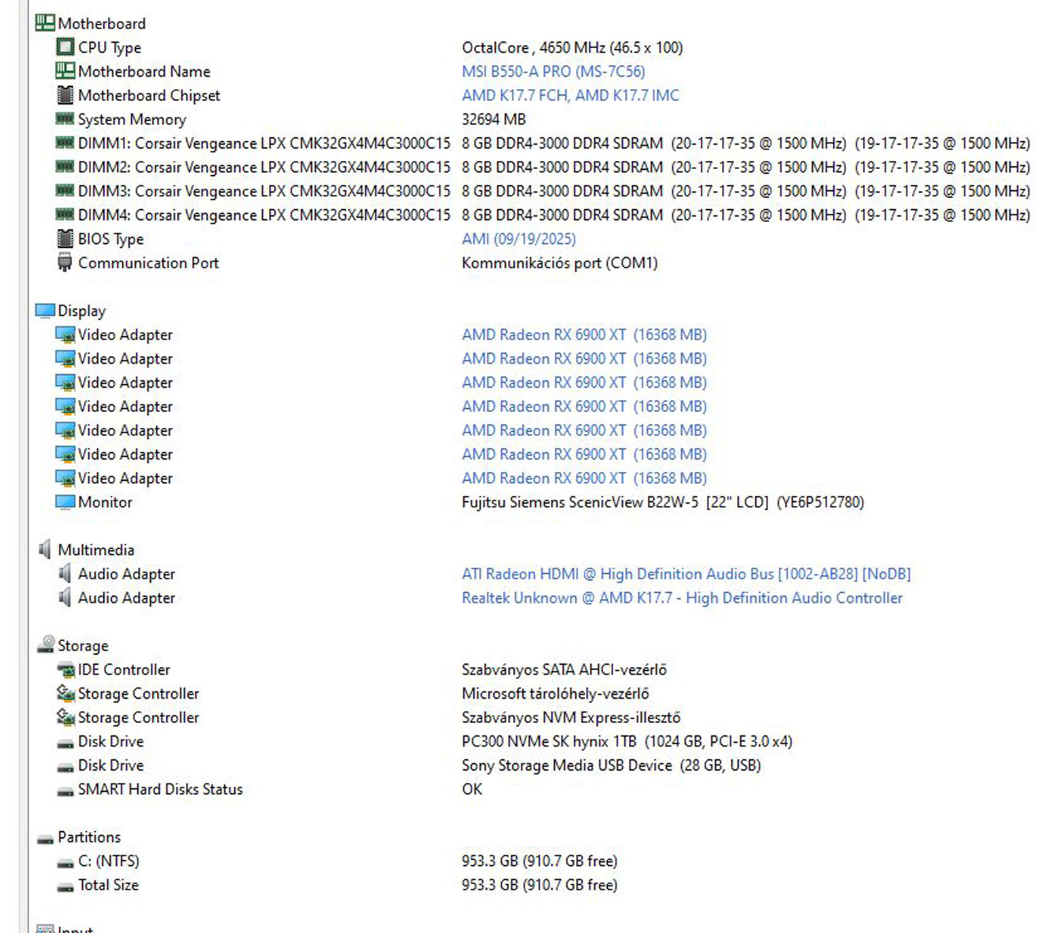The height and width of the screenshot is (933, 1037).
Task: Select the 32694 MB memory value
Action: pos(494,119)
